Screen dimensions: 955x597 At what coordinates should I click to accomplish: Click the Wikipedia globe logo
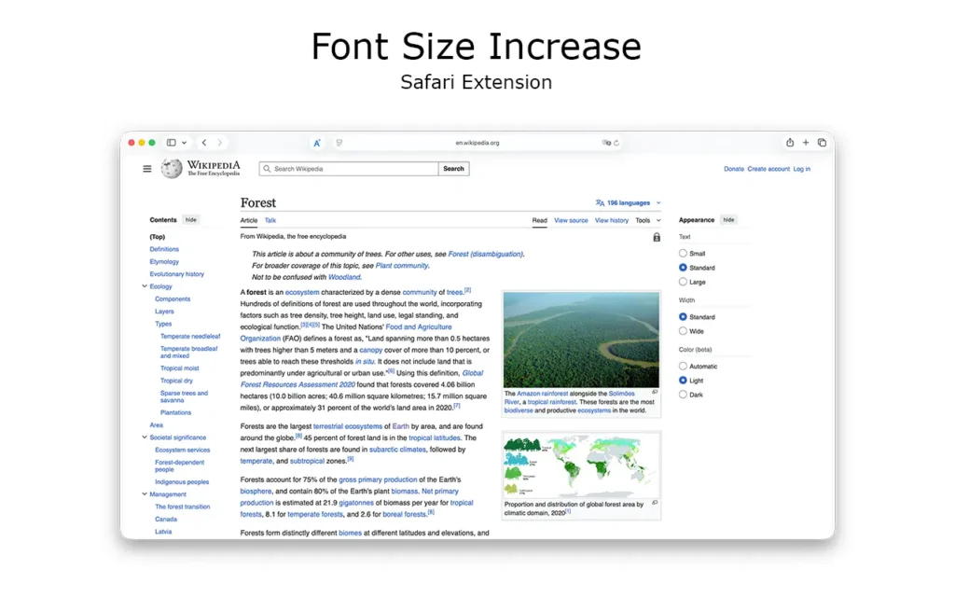(x=172, y=169)
